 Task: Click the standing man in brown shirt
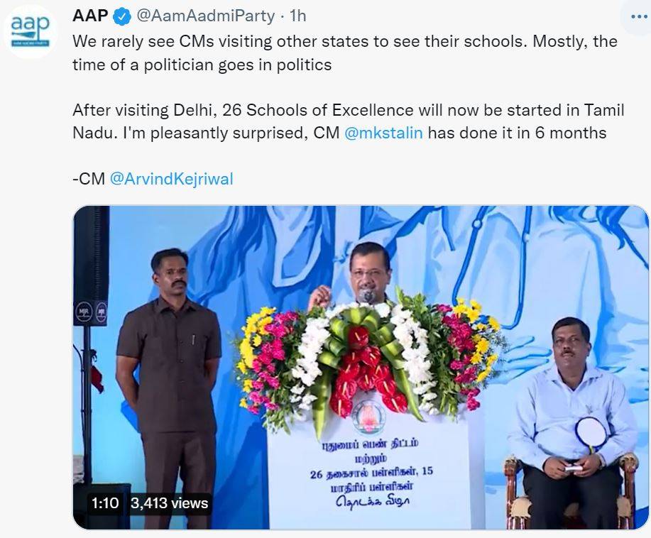coord(169,376)
